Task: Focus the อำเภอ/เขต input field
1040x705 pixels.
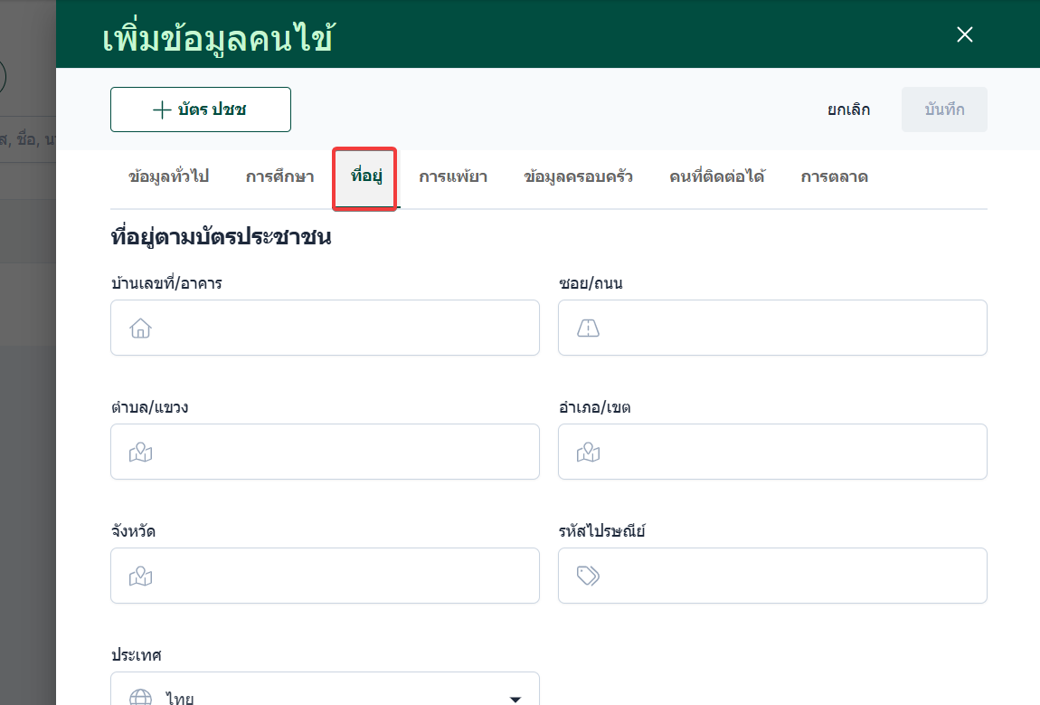Action: pos(772,452)
